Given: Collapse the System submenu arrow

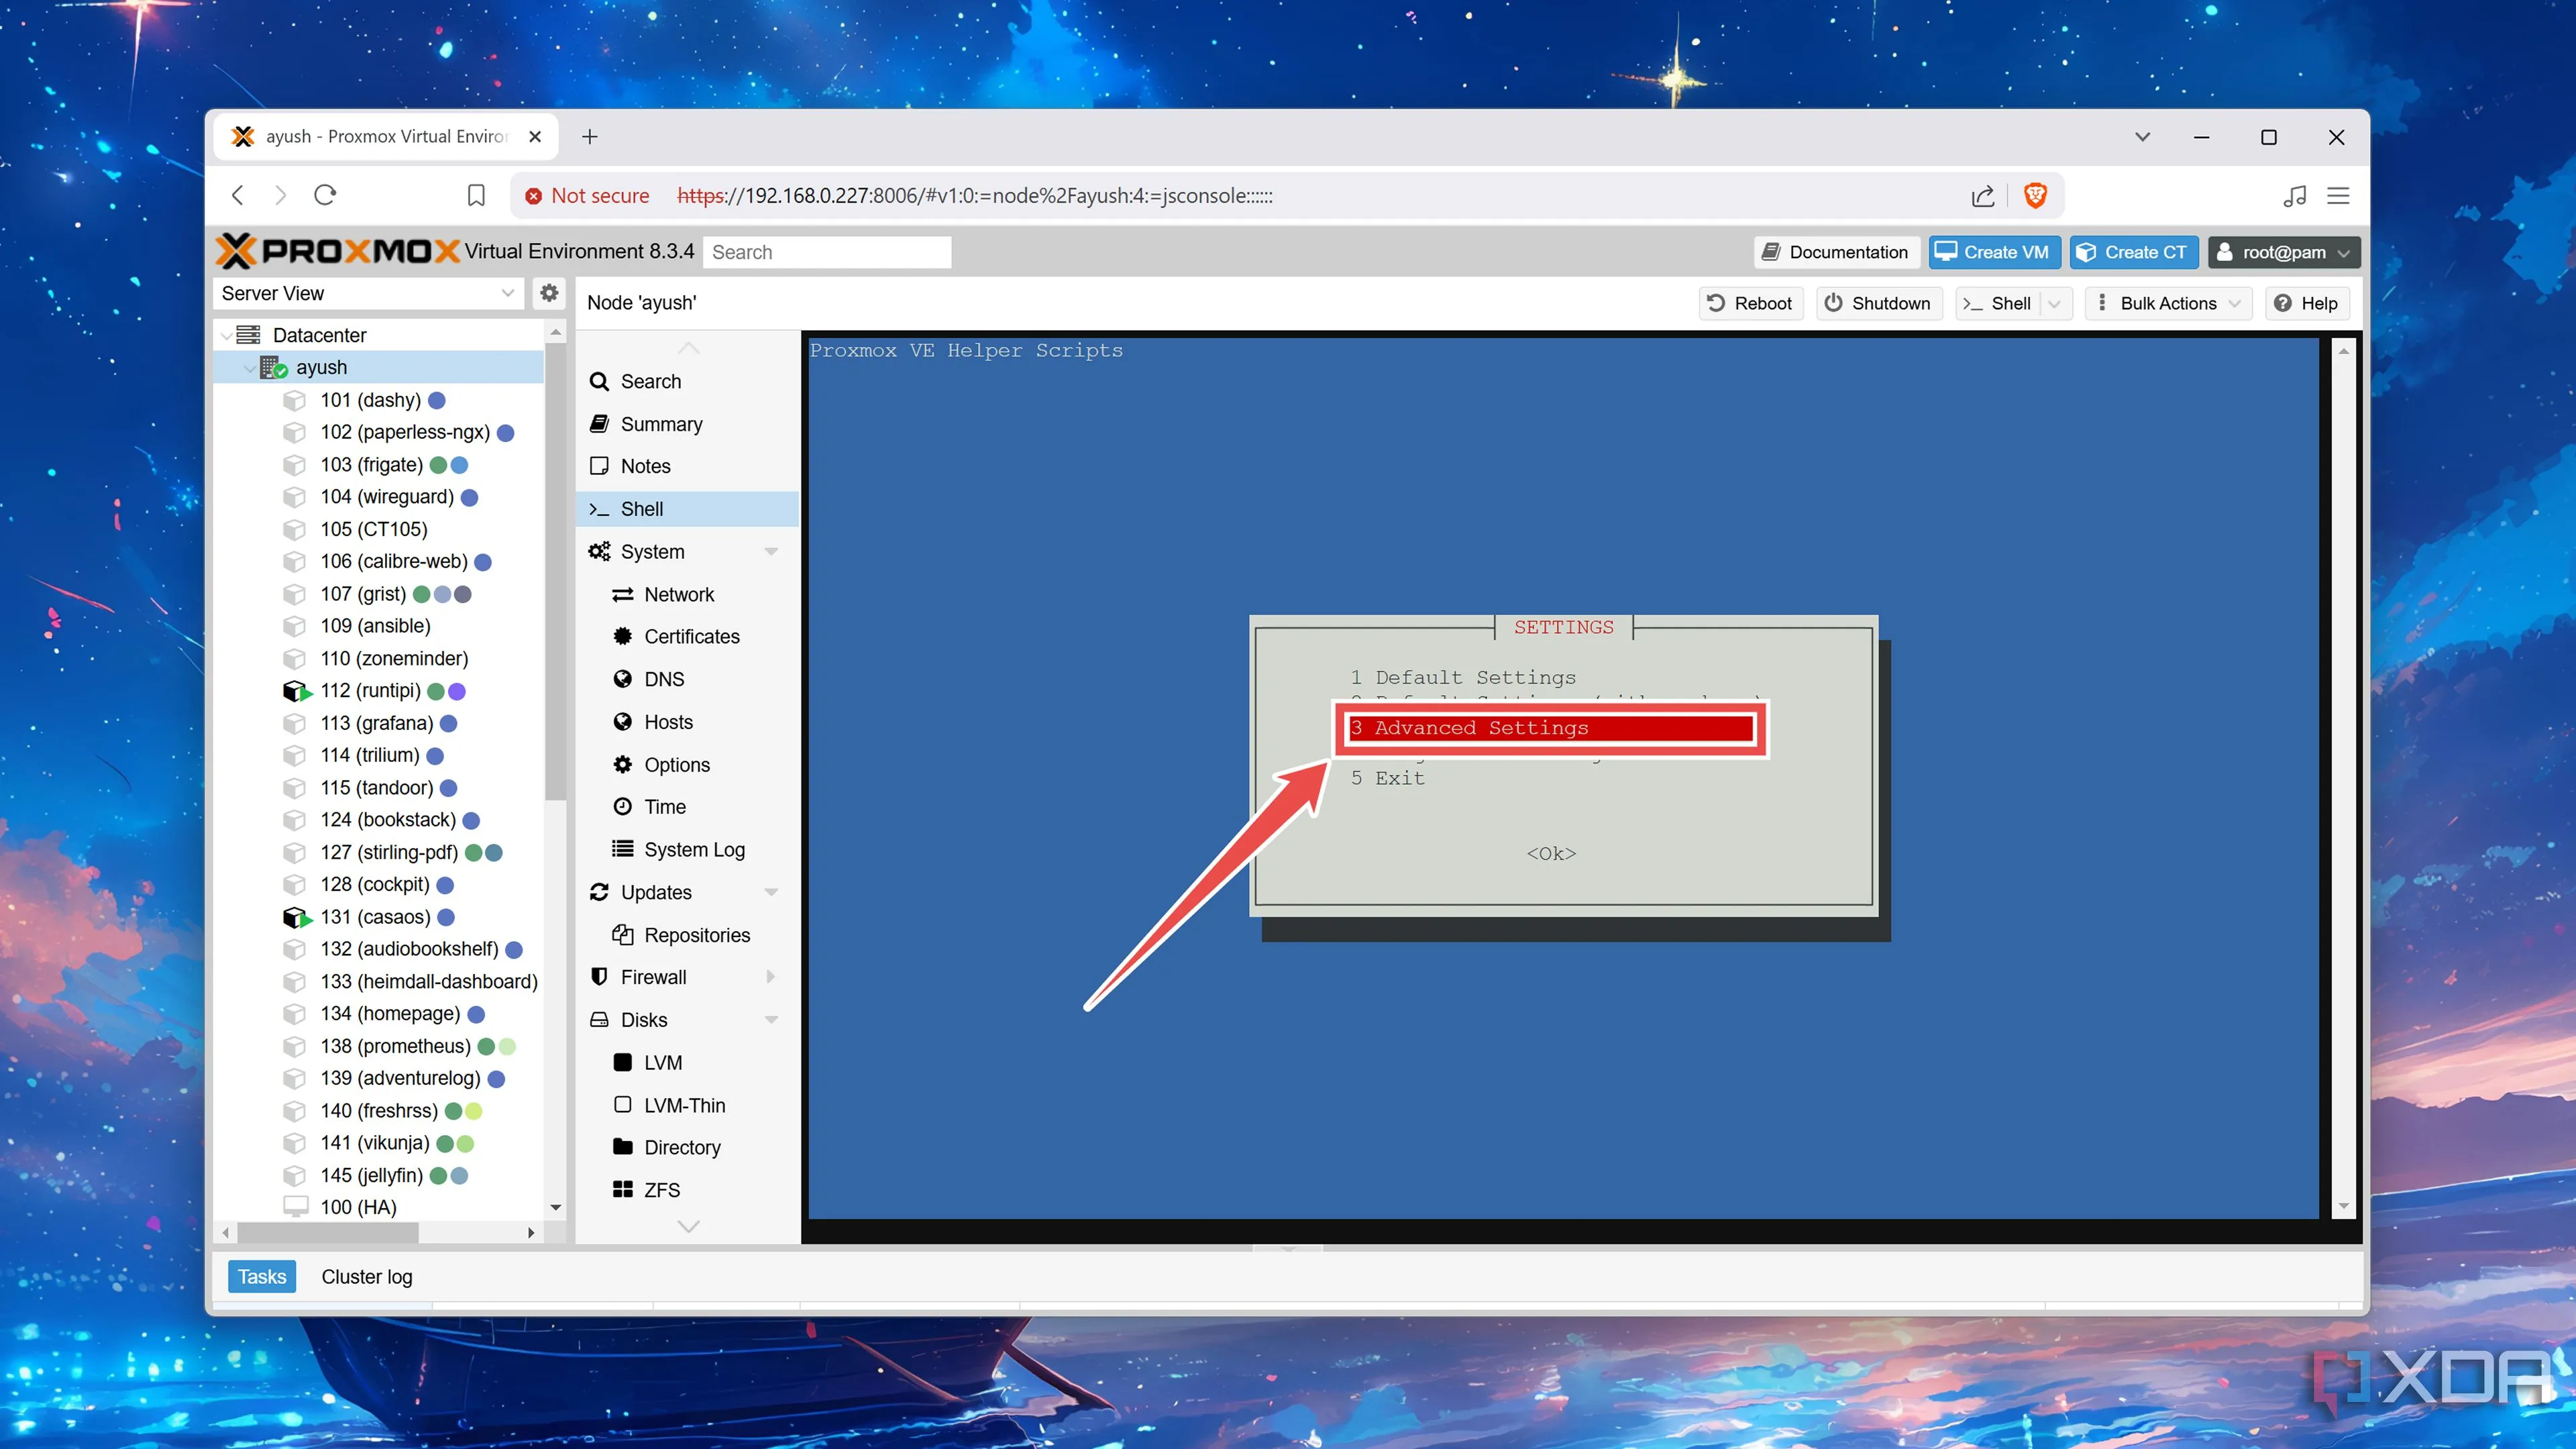Looking at the screenshot, I should point(771,552).
